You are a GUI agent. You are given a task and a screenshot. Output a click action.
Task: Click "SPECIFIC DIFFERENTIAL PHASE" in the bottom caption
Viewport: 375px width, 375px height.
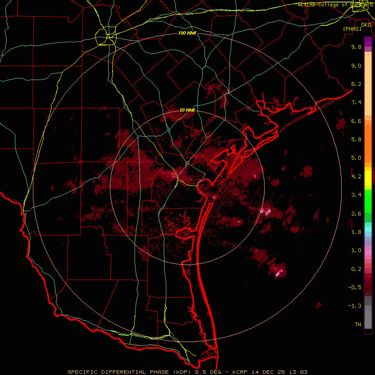pyautogui.click(x=118, y=372)
